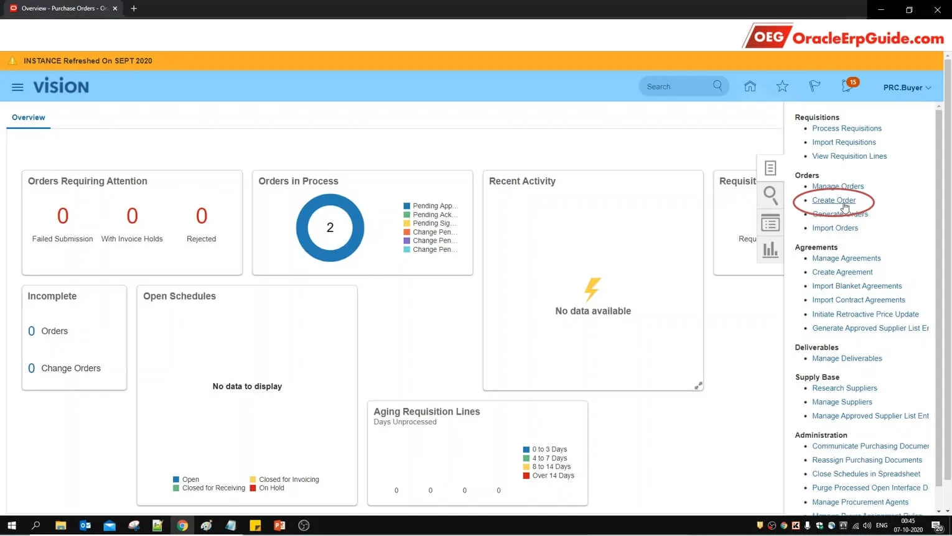Click the search magnifier in Search box
The height and width of the screenshot is (536, 952).
[717, 86]
